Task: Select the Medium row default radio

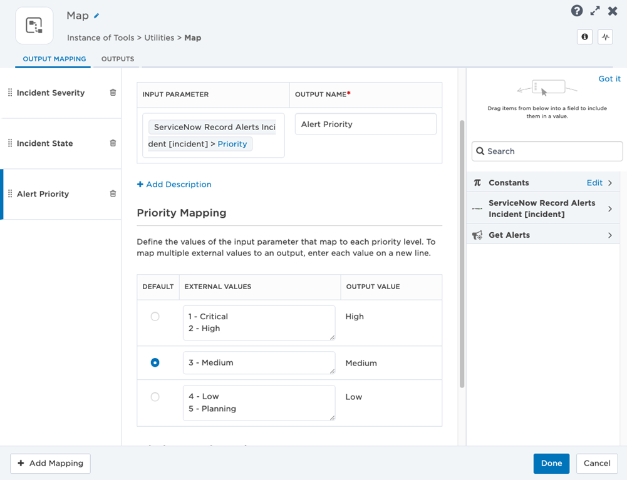Action: point(155,362)
